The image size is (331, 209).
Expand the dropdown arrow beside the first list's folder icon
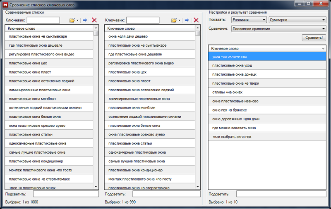pos(77,20)
